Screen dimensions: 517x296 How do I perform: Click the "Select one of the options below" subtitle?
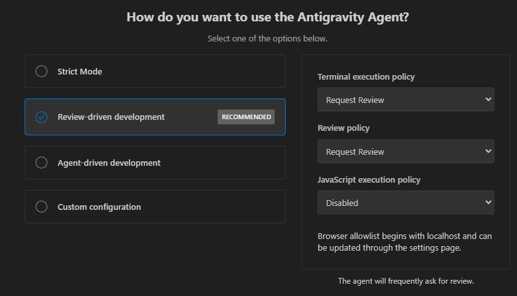coord(268,39)
